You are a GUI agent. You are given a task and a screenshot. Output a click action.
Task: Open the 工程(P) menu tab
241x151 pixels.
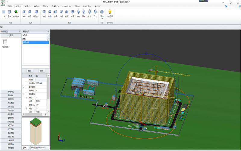pyautogui.click(x=10, y=6)
